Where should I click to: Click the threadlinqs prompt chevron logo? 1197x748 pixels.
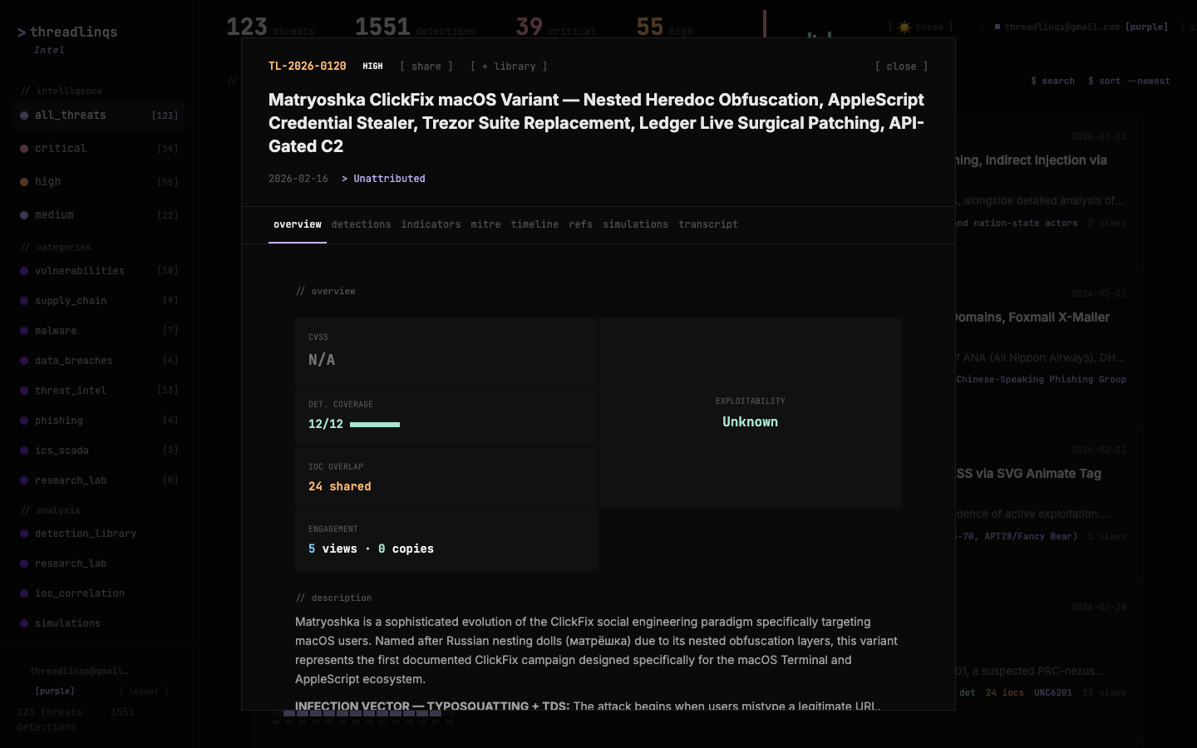click(21, 32)
